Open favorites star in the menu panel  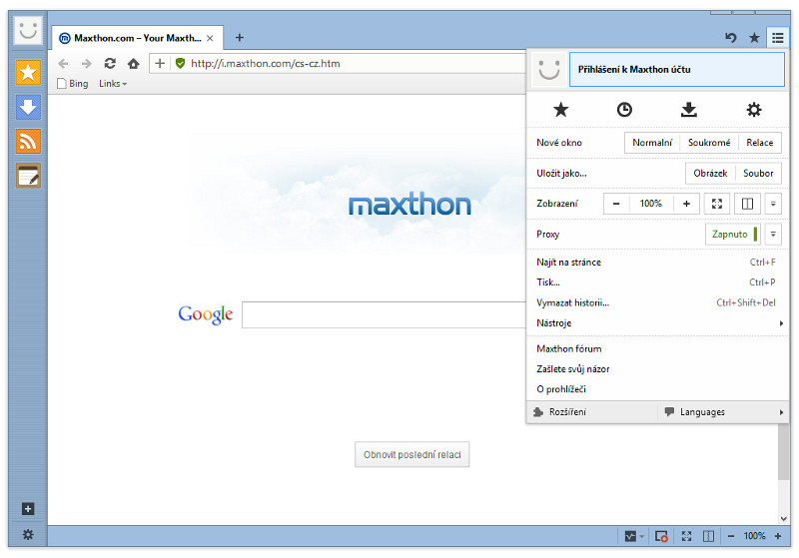(560, 110)
